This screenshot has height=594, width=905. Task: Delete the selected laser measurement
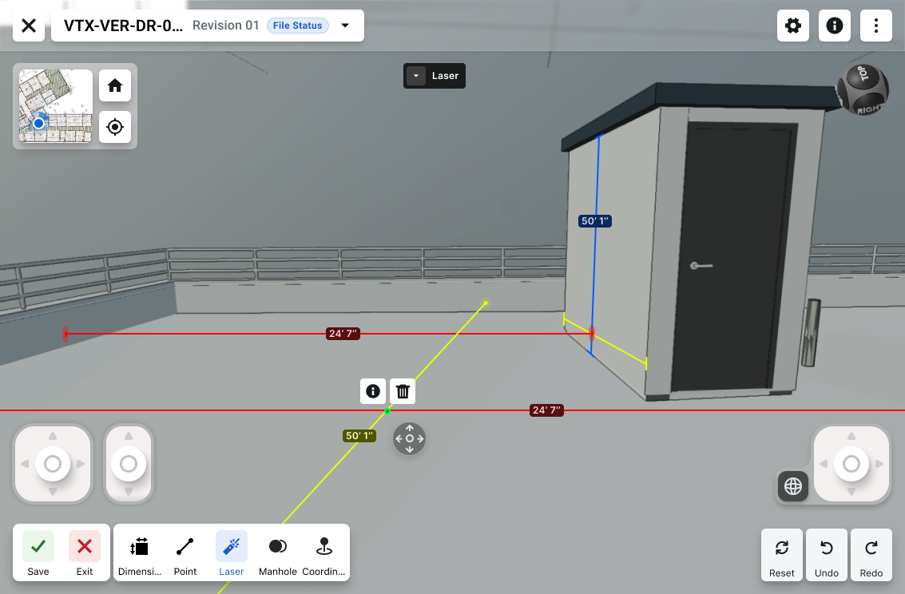pyautogui.click(x=403, y=391)
